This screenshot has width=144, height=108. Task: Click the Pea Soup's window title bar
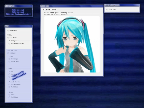pyautogui.click(x=19, y=6)
